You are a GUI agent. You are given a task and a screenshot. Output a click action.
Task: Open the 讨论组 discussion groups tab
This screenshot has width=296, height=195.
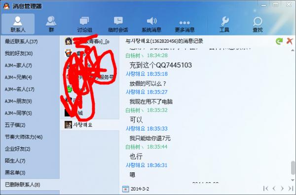84,24
